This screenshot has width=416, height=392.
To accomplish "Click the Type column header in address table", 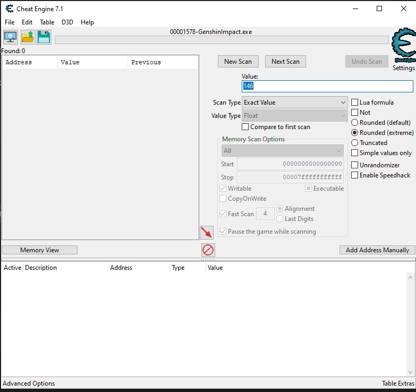I will [x=188, y=268].
